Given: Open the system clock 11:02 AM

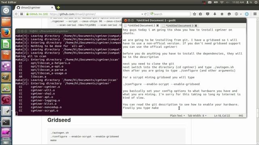Looking at the screenshot, I should point(238,2).
